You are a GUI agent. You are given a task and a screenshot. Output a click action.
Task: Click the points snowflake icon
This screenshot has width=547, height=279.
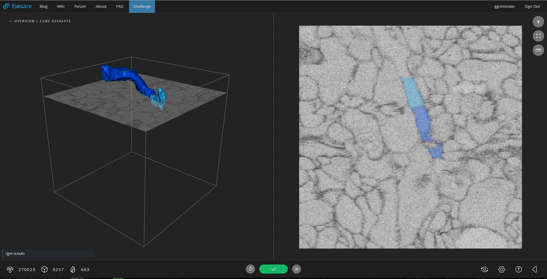point(10,269)
